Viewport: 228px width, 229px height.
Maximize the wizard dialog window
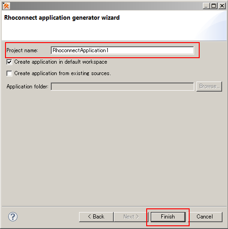[214, 6]
